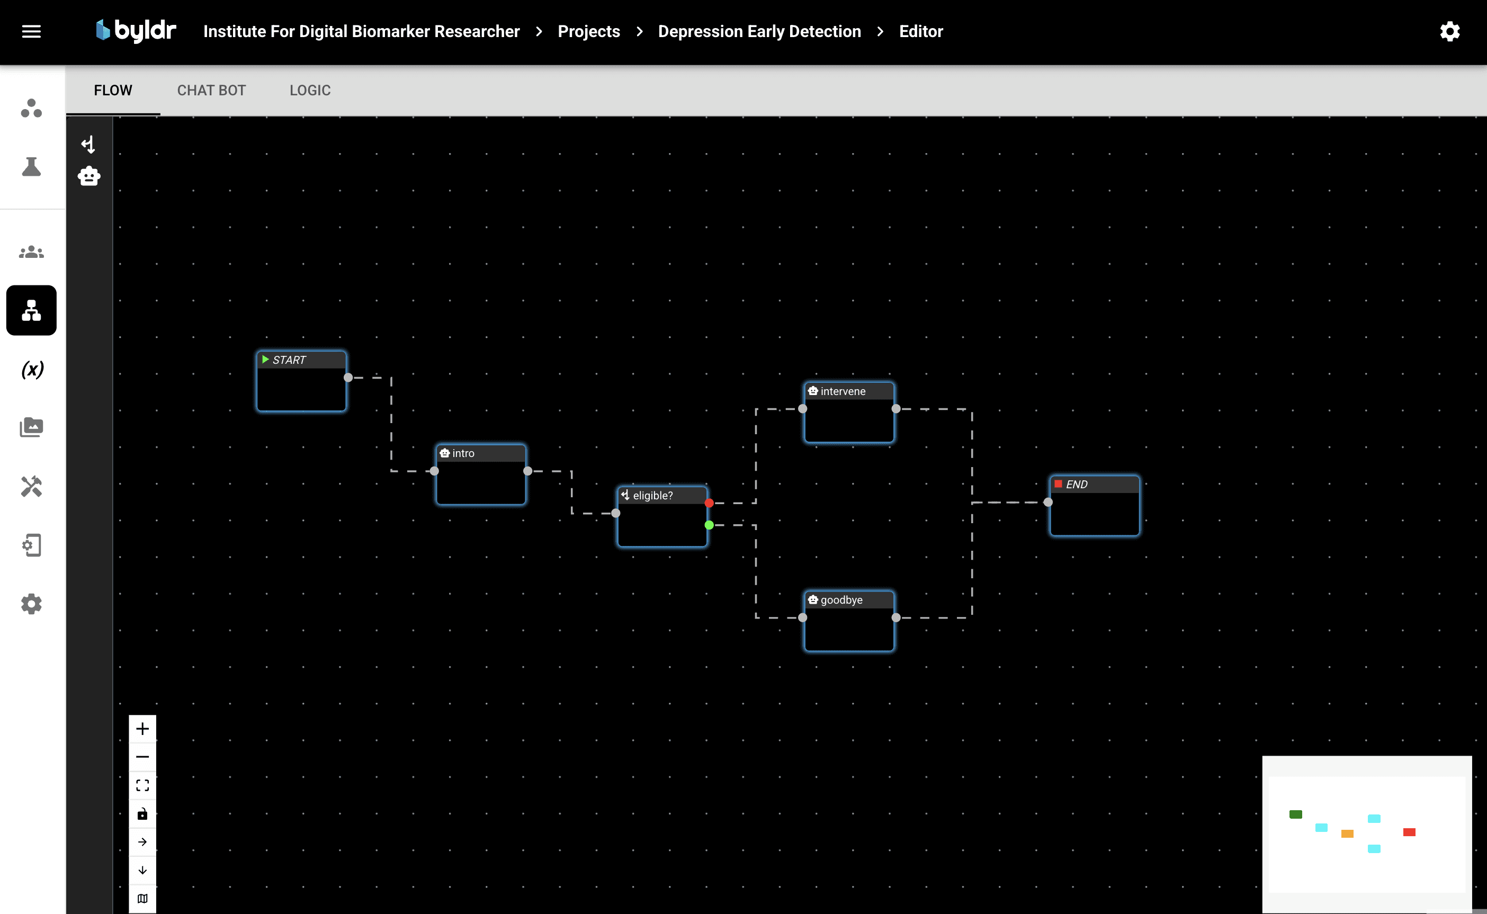Viewport: 1487px width, 914px height.
Task: Open Depression Early Detection breadcrumb
Action: (759, 31)
